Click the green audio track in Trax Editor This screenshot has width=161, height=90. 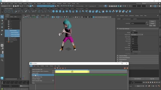point(91,75)
